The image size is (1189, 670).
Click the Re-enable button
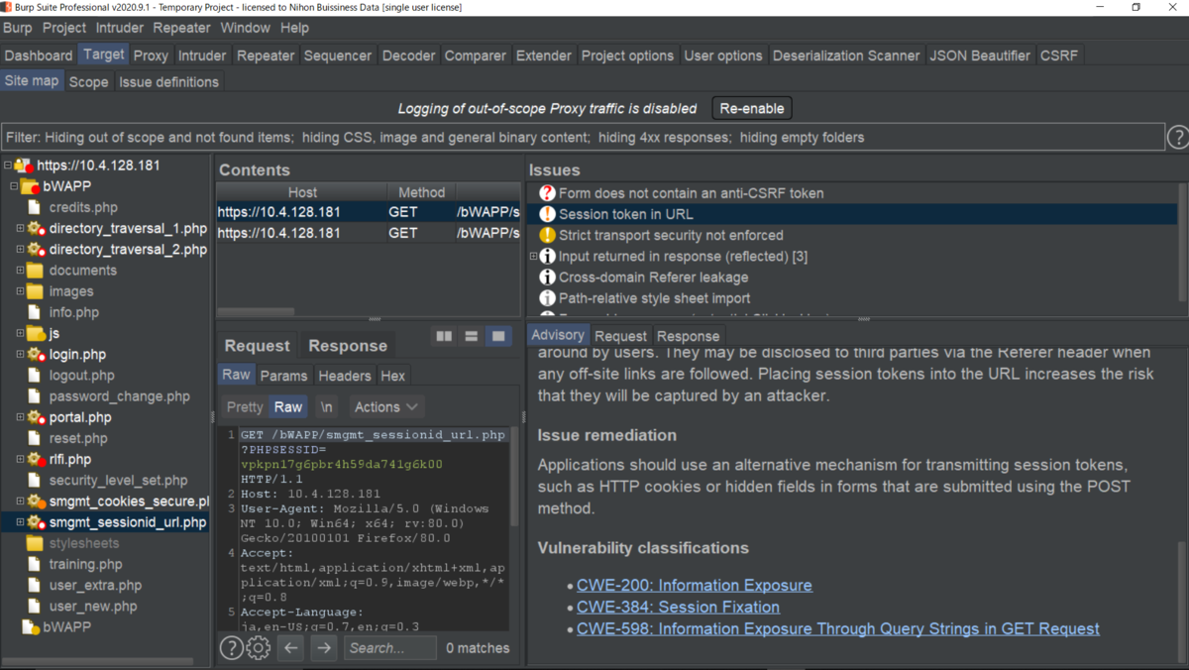[752, 108]
